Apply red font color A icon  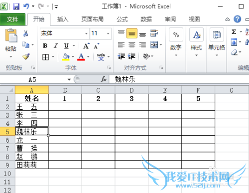[x=81, y=57]
